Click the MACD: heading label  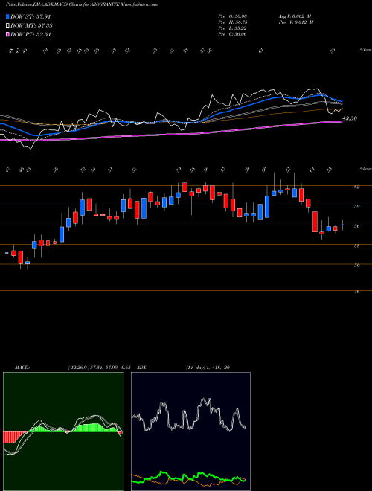[x=22, y=368]
